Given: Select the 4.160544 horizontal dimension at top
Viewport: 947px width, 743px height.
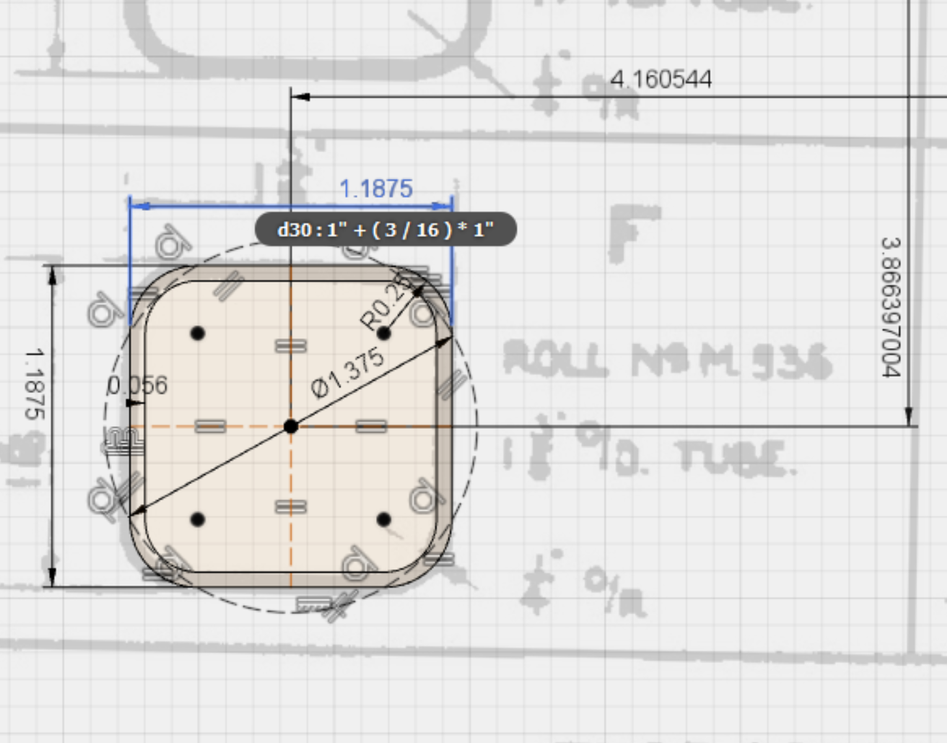Looking at the screenshot, I should pyautogui.click(x=659, y=79).
